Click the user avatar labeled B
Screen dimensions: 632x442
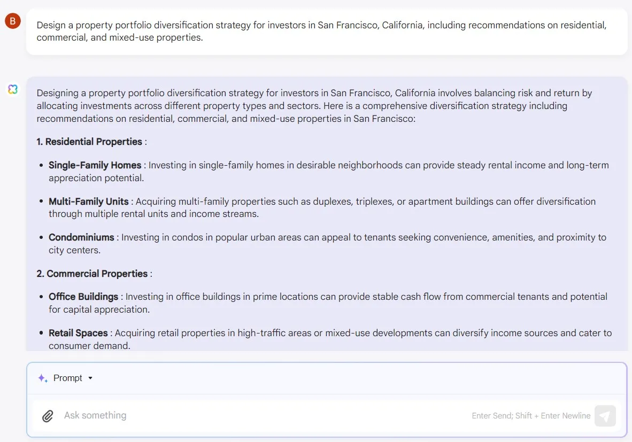(13, 21)
